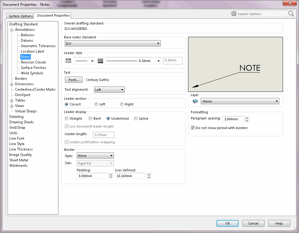Viewport: 299px width, 233px height.
Task: Open DimXpert settings
Action: [x=23, y=95]
